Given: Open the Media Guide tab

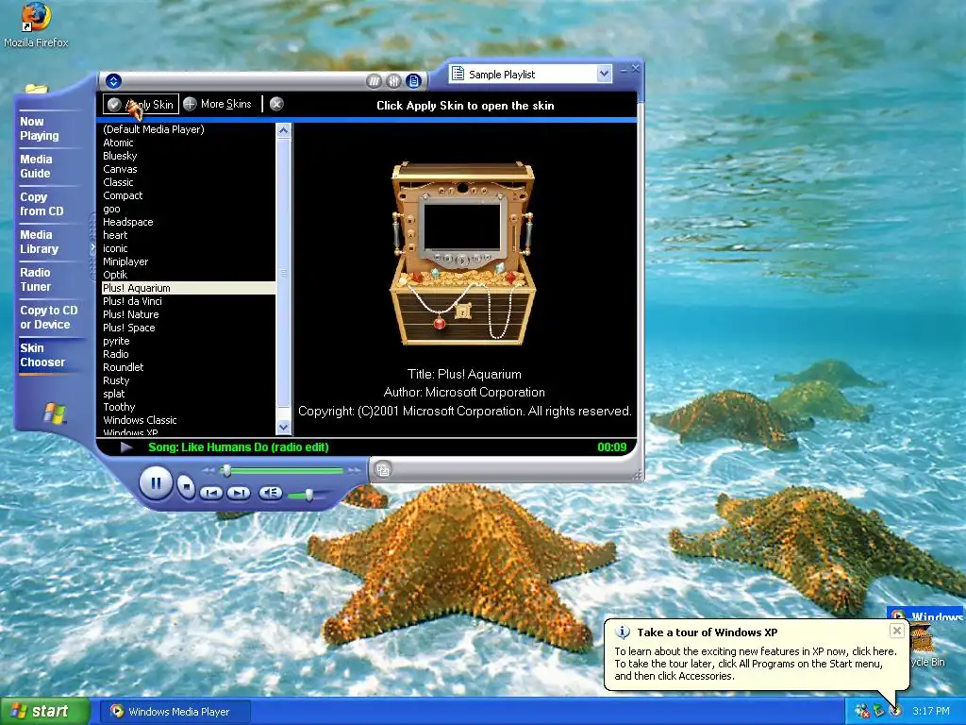Looking at the screenshot, I should (36, 166).
